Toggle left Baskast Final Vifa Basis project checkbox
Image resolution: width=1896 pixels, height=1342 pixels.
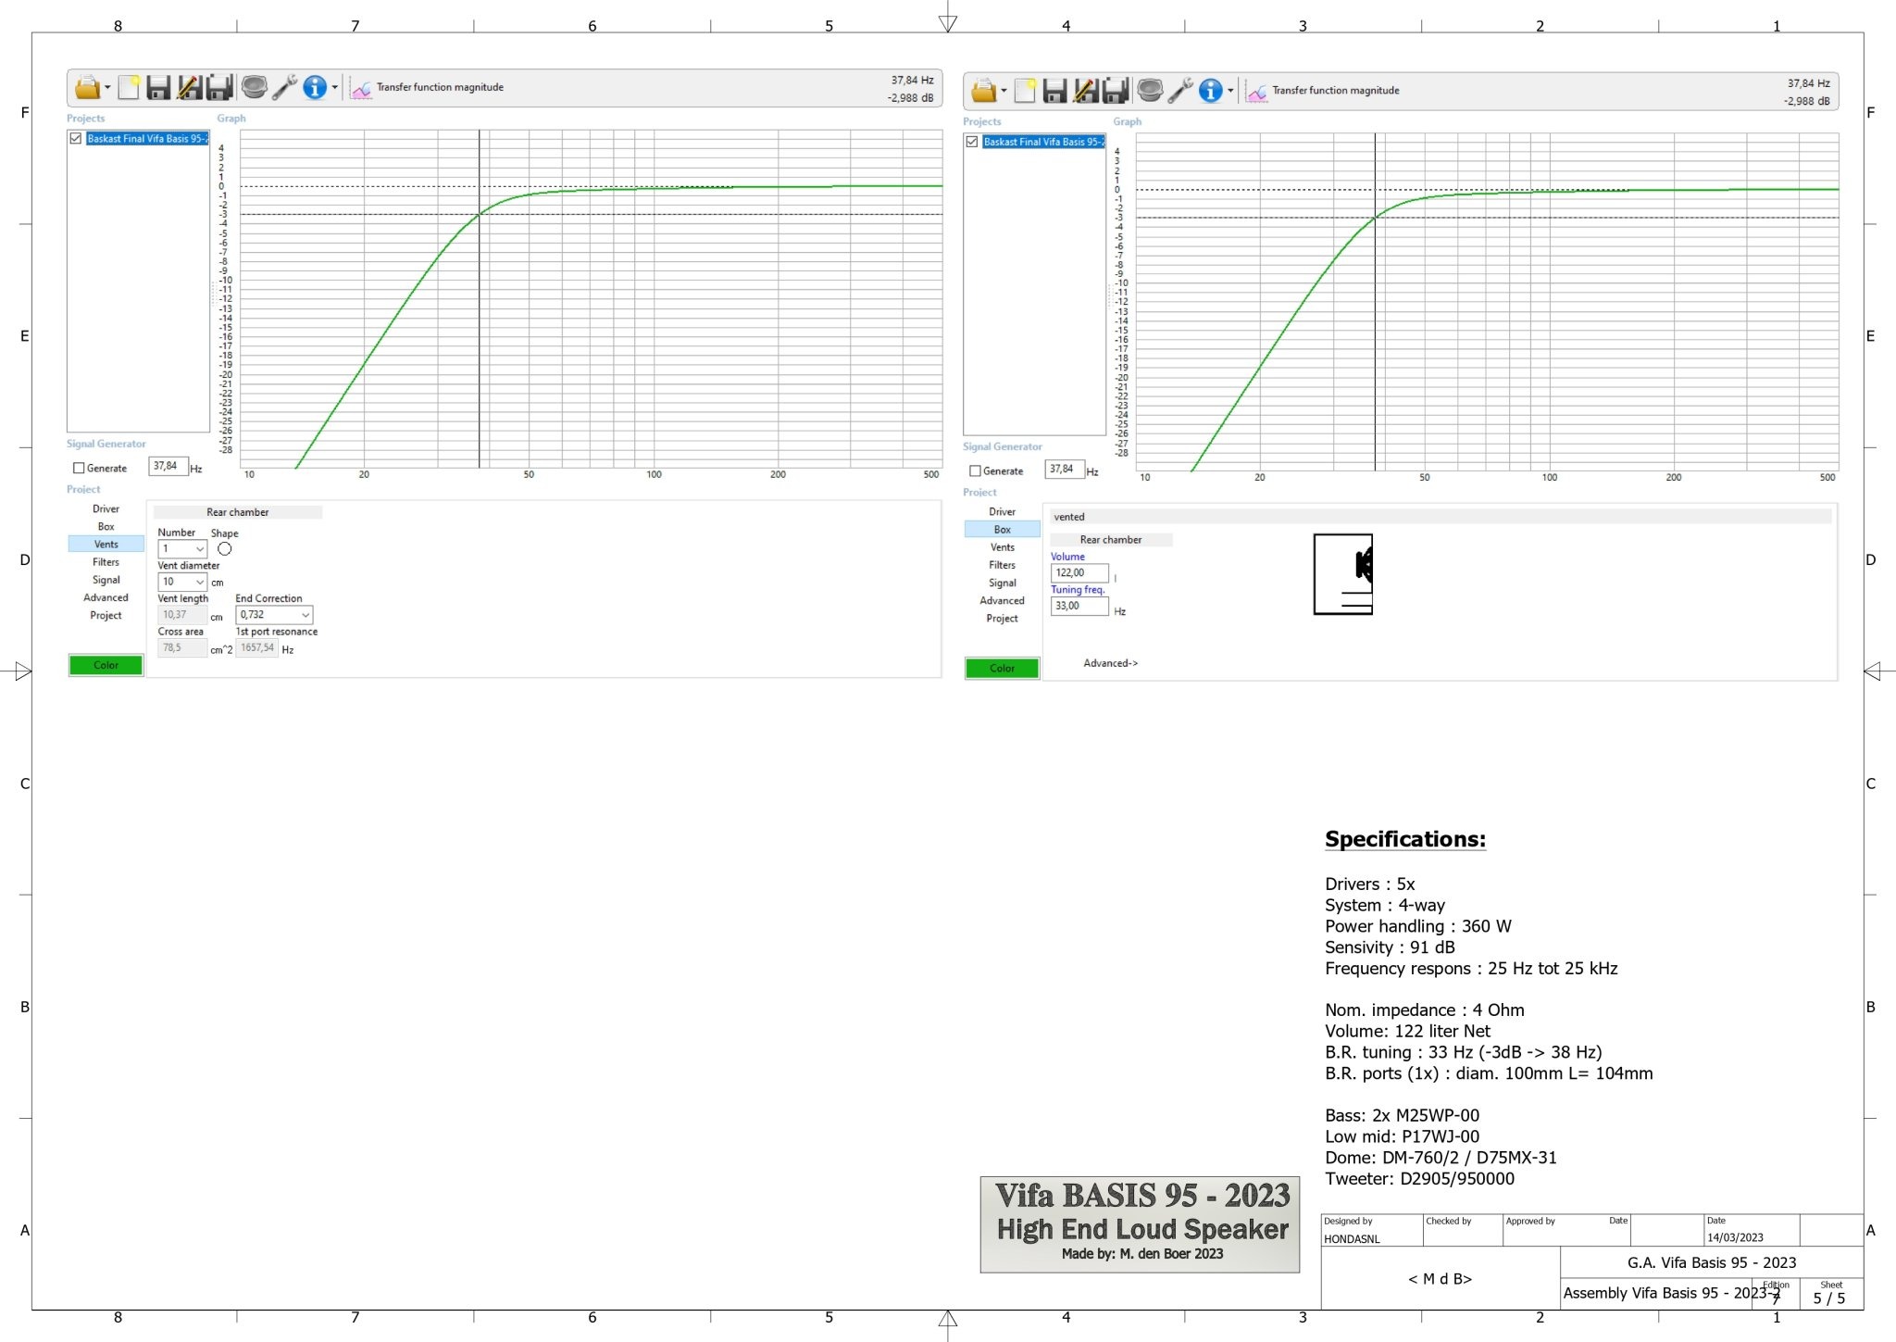coord(76,138)
